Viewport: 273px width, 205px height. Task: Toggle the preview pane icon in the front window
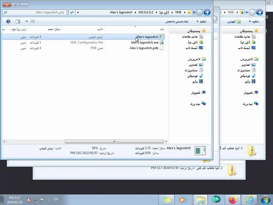pos(18,21)
